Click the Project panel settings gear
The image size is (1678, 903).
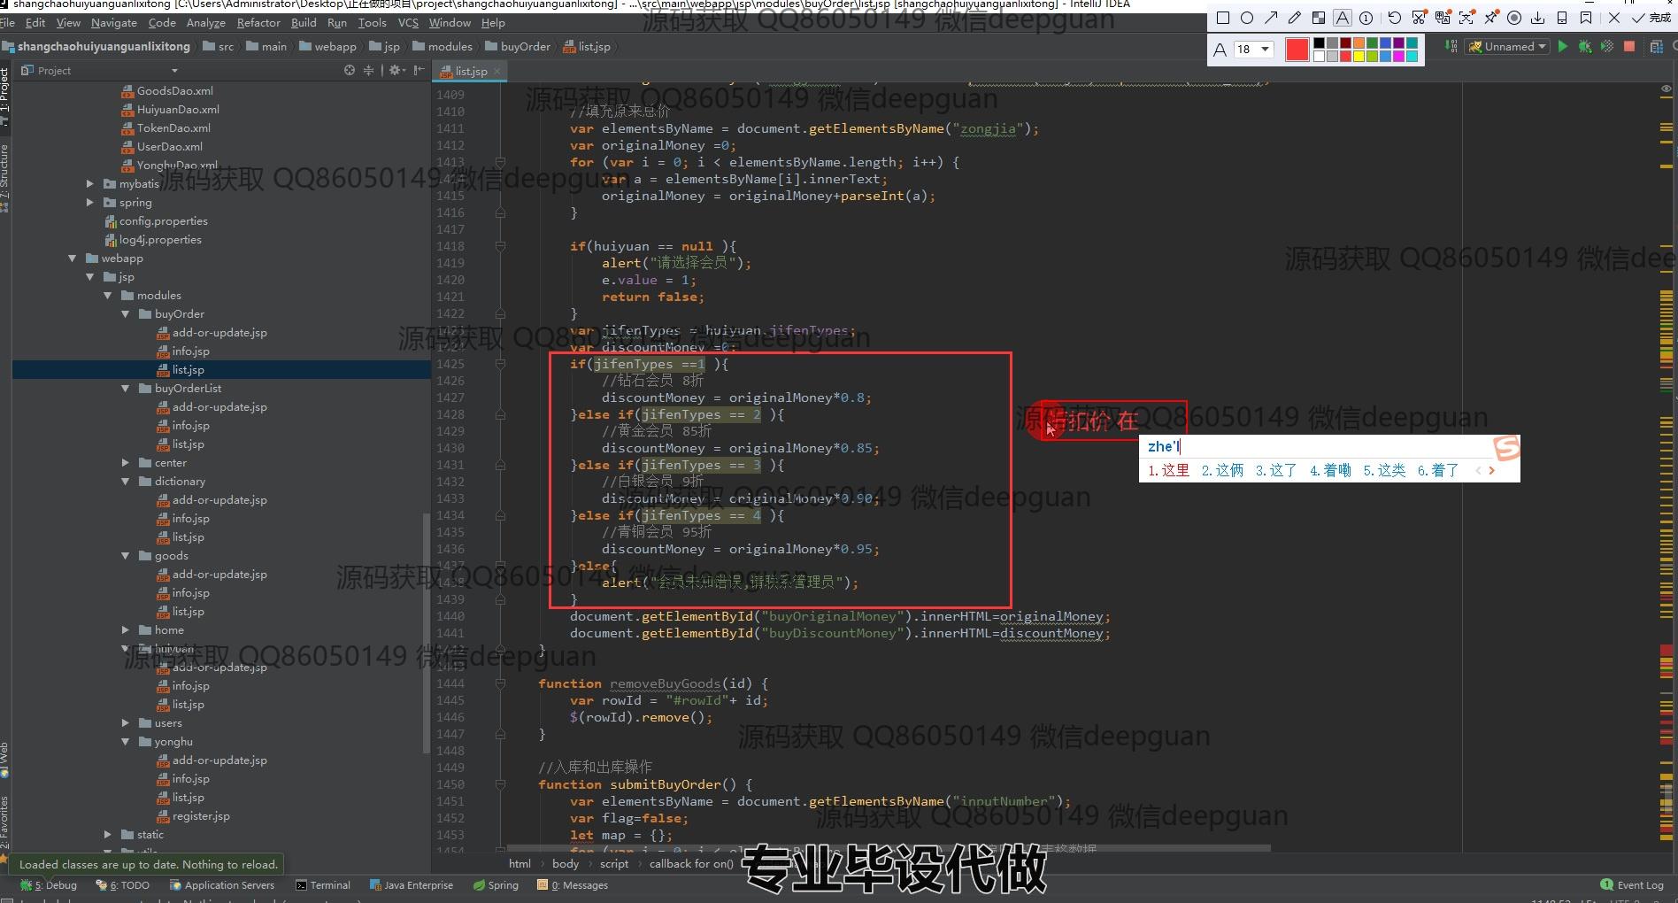pos(395,70)
